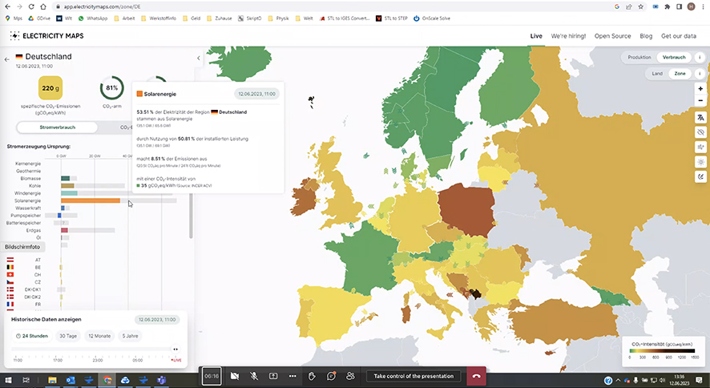Click the Biomasse production bar
The image size is (710, 388).
tap(65, 179)
